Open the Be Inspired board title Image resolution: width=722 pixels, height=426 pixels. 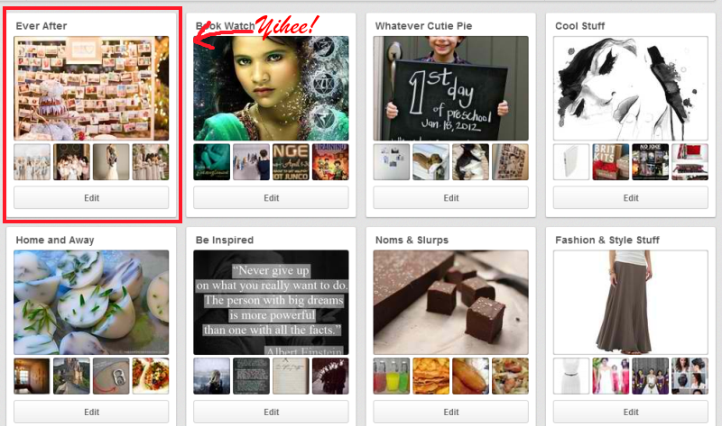224,240
